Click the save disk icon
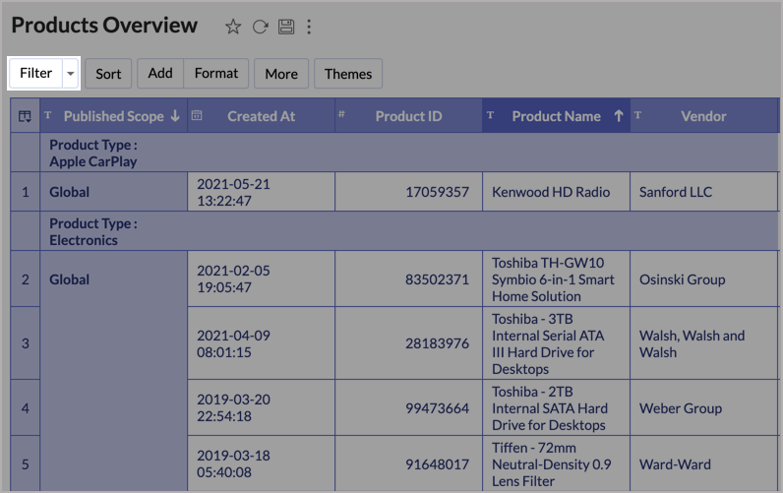 (x=285, y=28)
